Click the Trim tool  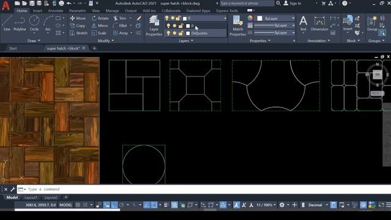(x=120, y=18)
